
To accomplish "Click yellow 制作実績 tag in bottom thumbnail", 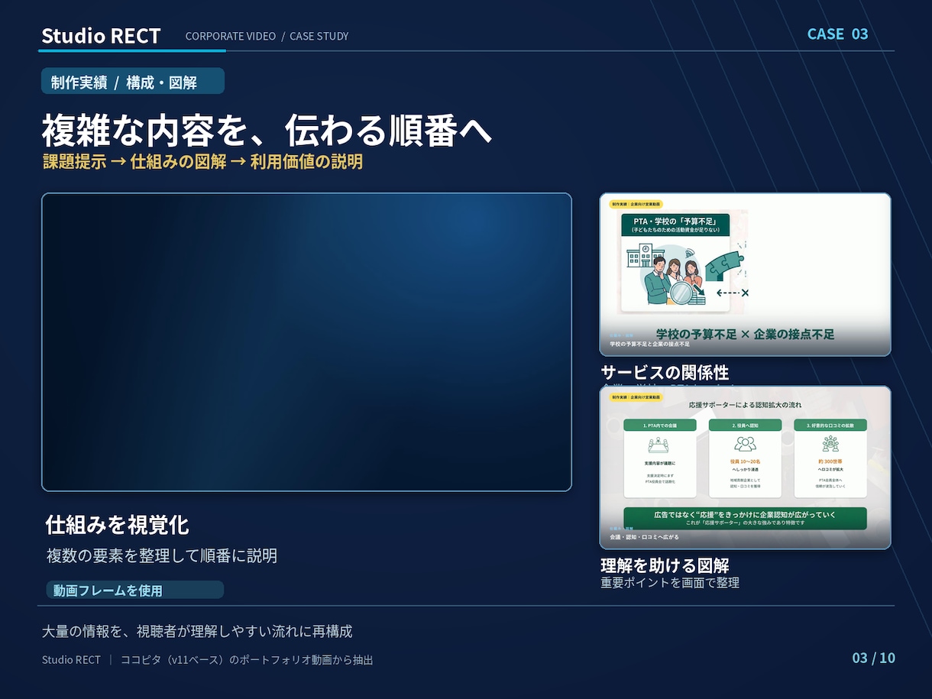I will [636, 397].
